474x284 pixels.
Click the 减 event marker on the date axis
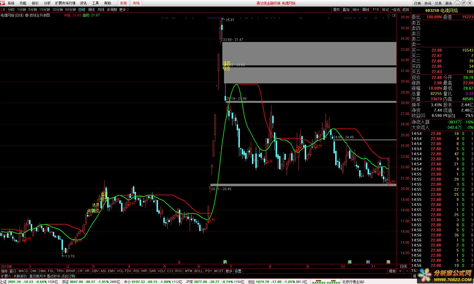(x=350, y=262)
